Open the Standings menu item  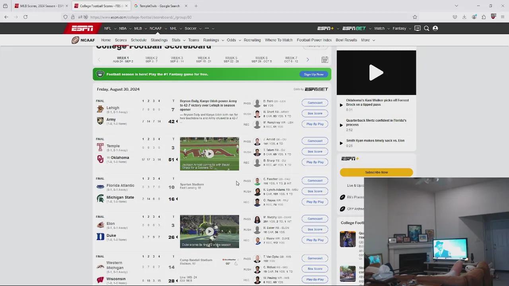pos(159,40)
